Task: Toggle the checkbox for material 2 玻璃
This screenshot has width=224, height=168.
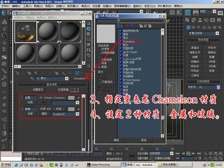Action: (78, 109)
